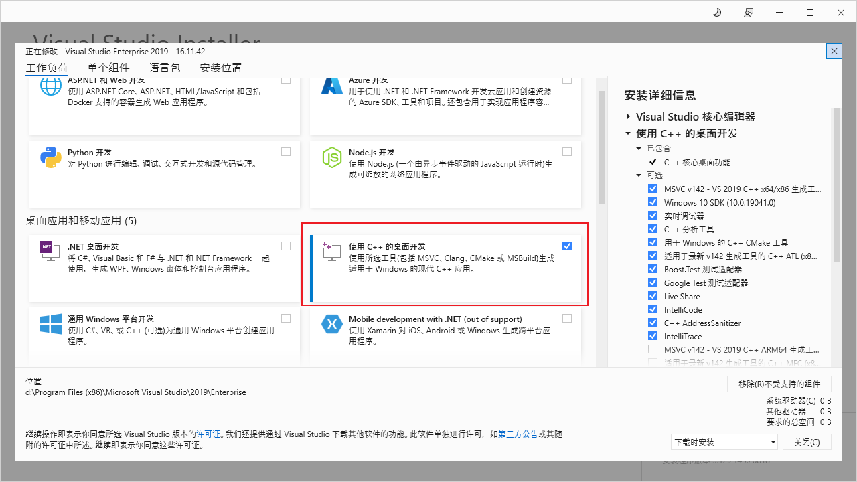Open the 下载时安装 install mode dropdown
857x482 pixels.
click(x=724, y=443)
